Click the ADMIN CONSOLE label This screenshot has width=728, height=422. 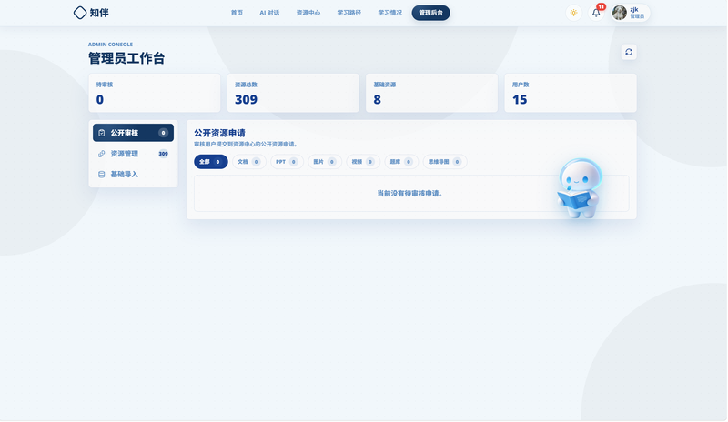(110, 45)
